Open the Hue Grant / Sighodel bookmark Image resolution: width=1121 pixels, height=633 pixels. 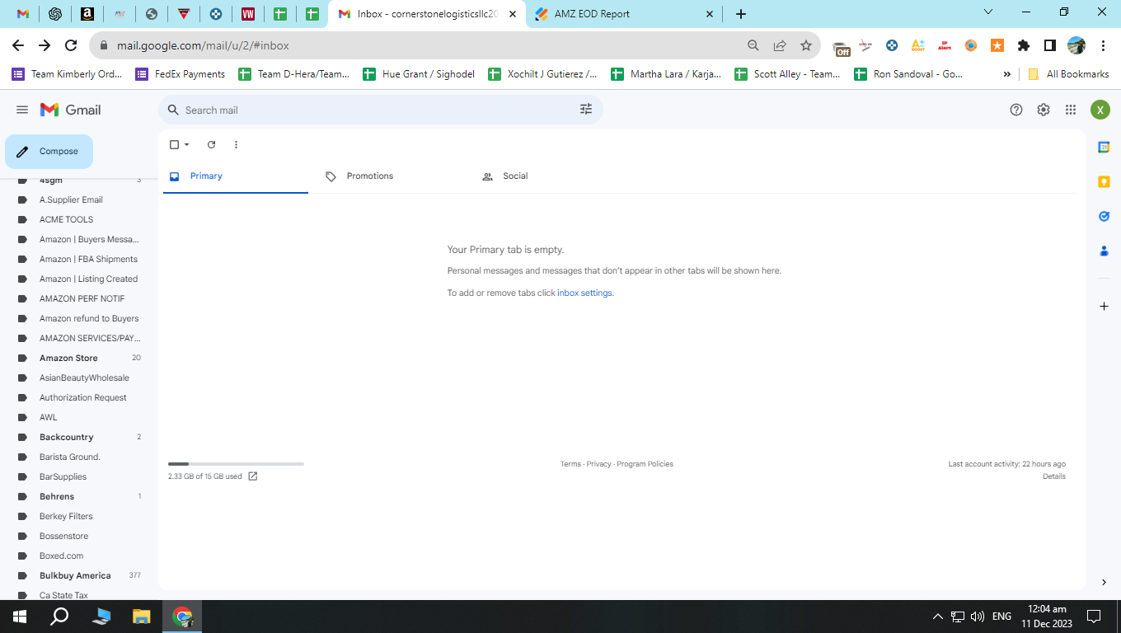(419, 74)
